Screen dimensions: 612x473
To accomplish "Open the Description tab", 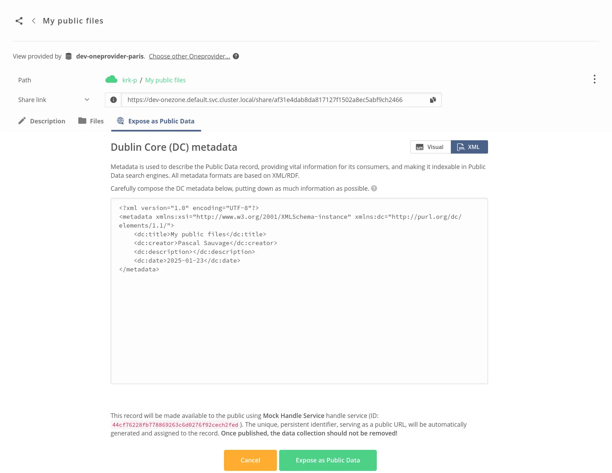I will (x=47, y=121).
